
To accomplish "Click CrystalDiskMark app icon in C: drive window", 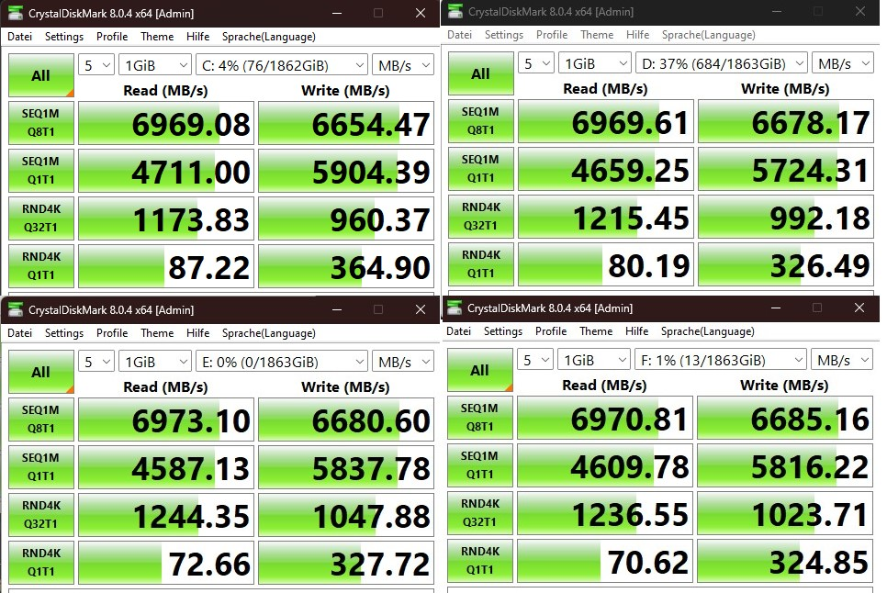I will [16, 13].
